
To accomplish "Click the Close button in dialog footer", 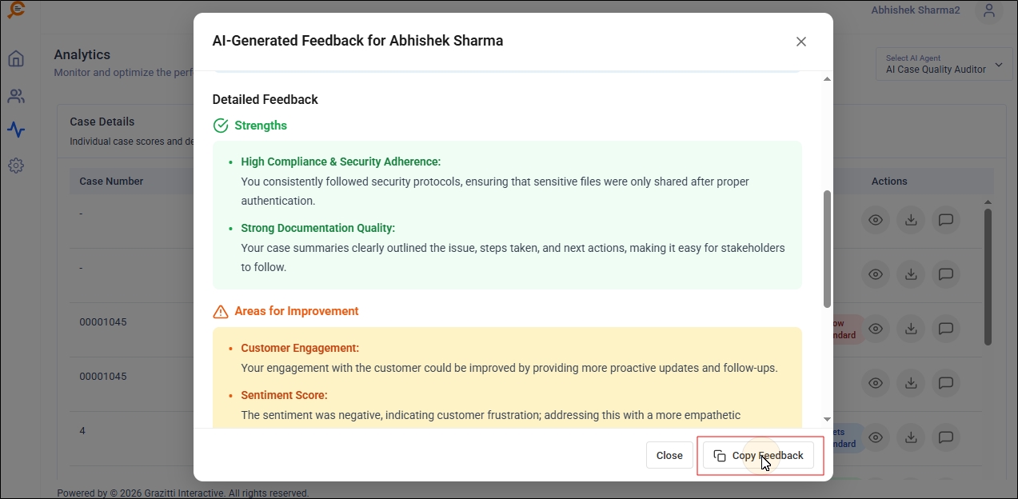I will tap(669, 455).
